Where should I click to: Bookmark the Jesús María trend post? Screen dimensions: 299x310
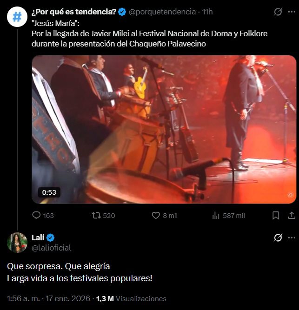(x=276, y=215)
